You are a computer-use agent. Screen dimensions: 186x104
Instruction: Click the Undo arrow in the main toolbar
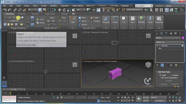[5, 10]
